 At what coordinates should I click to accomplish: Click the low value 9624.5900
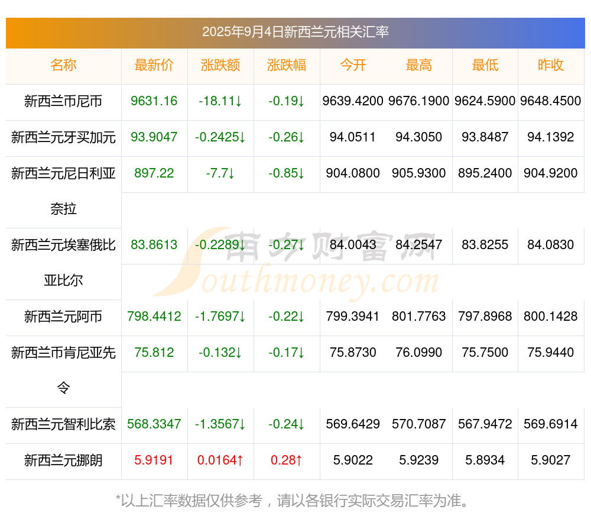pos(485,101)
